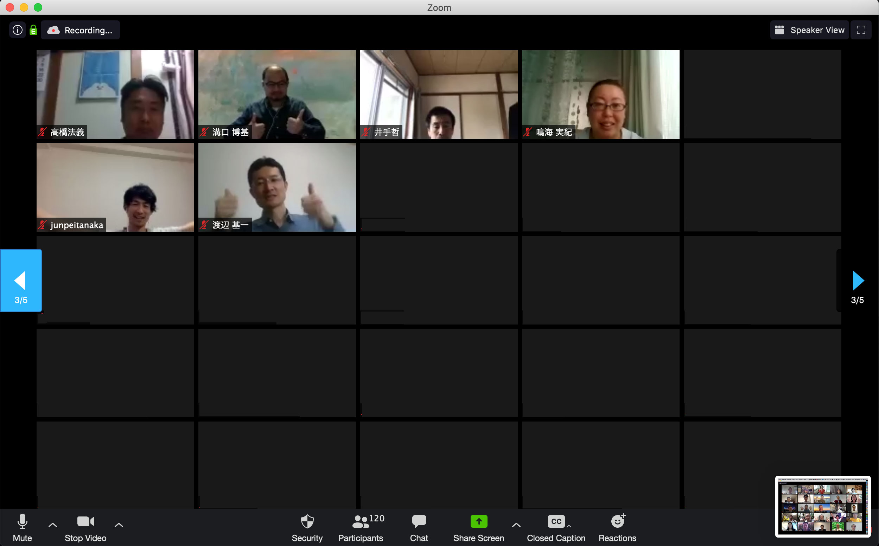Screen dimensions: 879x546
Task: Go to previous gallery page
Action: coord(21,280)
